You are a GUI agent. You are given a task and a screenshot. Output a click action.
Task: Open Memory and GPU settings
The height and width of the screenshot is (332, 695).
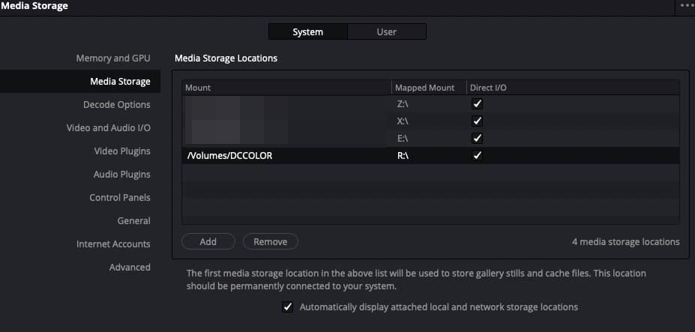[x=113, y=58]
